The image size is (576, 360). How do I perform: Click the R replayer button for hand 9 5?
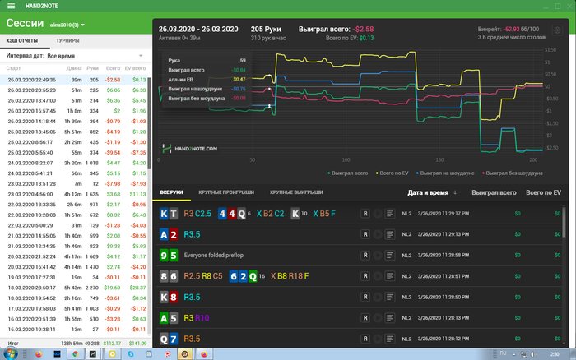click(365, 255)
